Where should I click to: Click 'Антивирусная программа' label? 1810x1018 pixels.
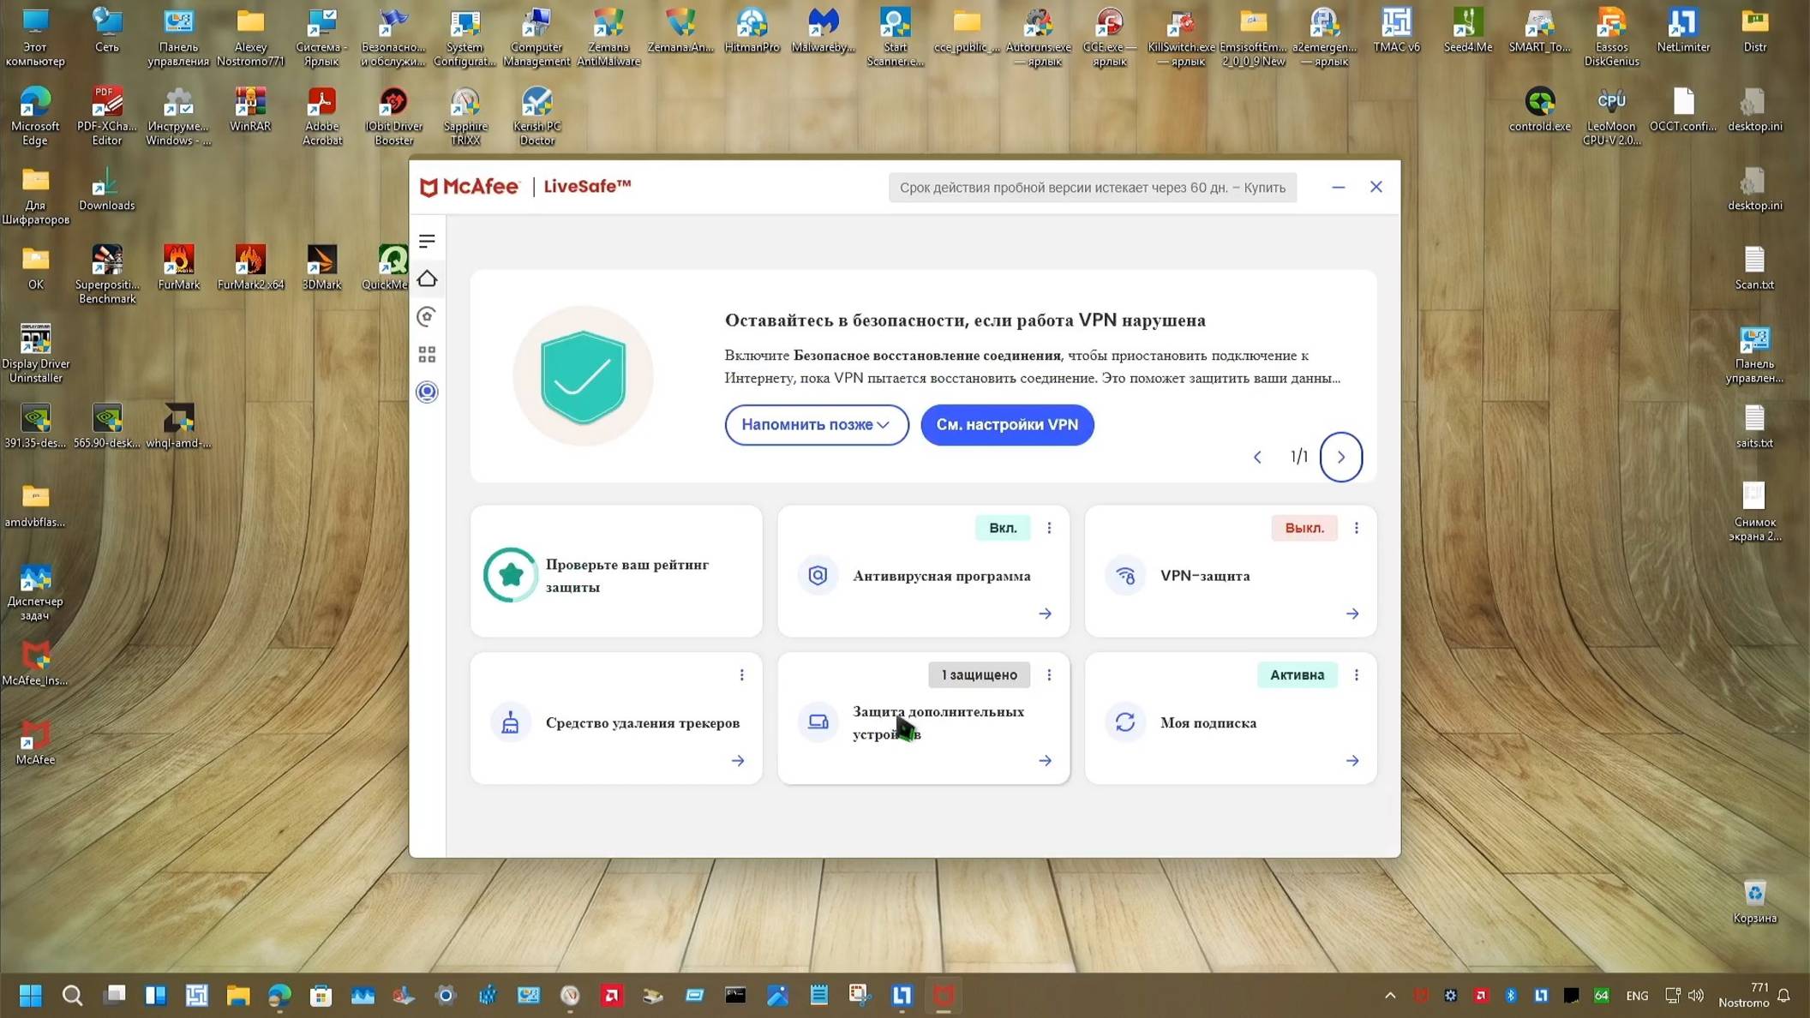[x=942, y=576]
